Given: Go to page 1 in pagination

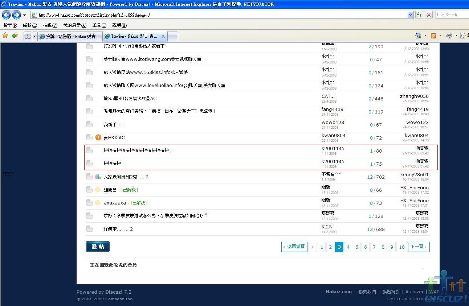Looking at the screenshot, I should (x=322, y=247).
